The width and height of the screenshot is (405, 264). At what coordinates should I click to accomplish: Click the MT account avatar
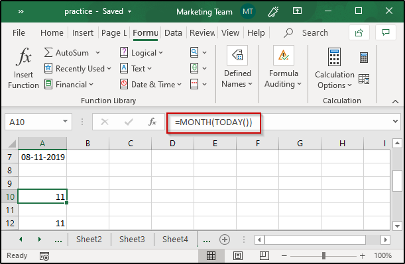[x=247, y=12]
